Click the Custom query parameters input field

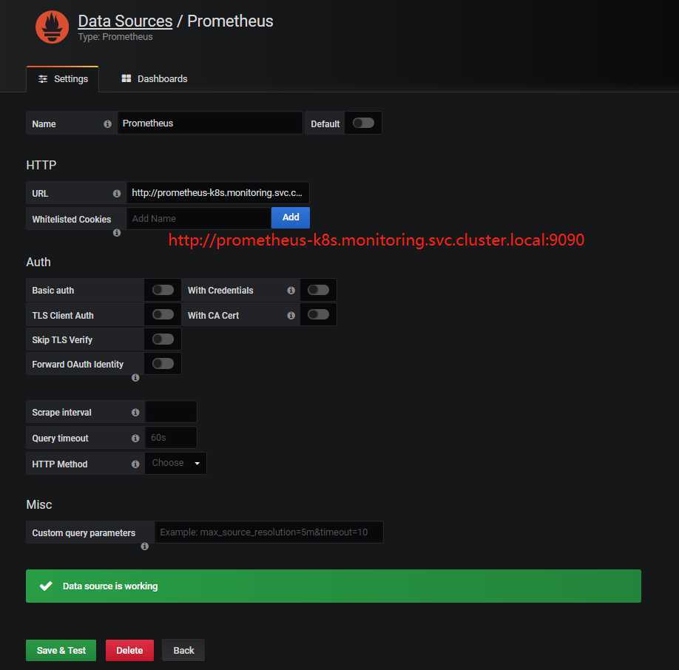pyautogui.click(x=269, y=532)
